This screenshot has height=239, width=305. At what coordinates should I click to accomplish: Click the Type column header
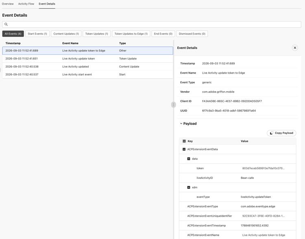122,43
